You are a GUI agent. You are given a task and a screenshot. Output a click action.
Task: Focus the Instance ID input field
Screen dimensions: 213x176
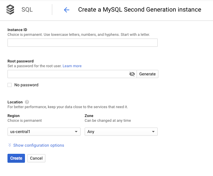pos(83,43)
